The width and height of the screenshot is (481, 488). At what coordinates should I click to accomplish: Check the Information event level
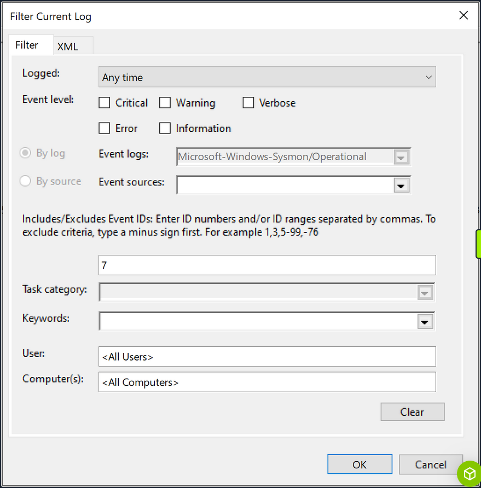[165, 128]
